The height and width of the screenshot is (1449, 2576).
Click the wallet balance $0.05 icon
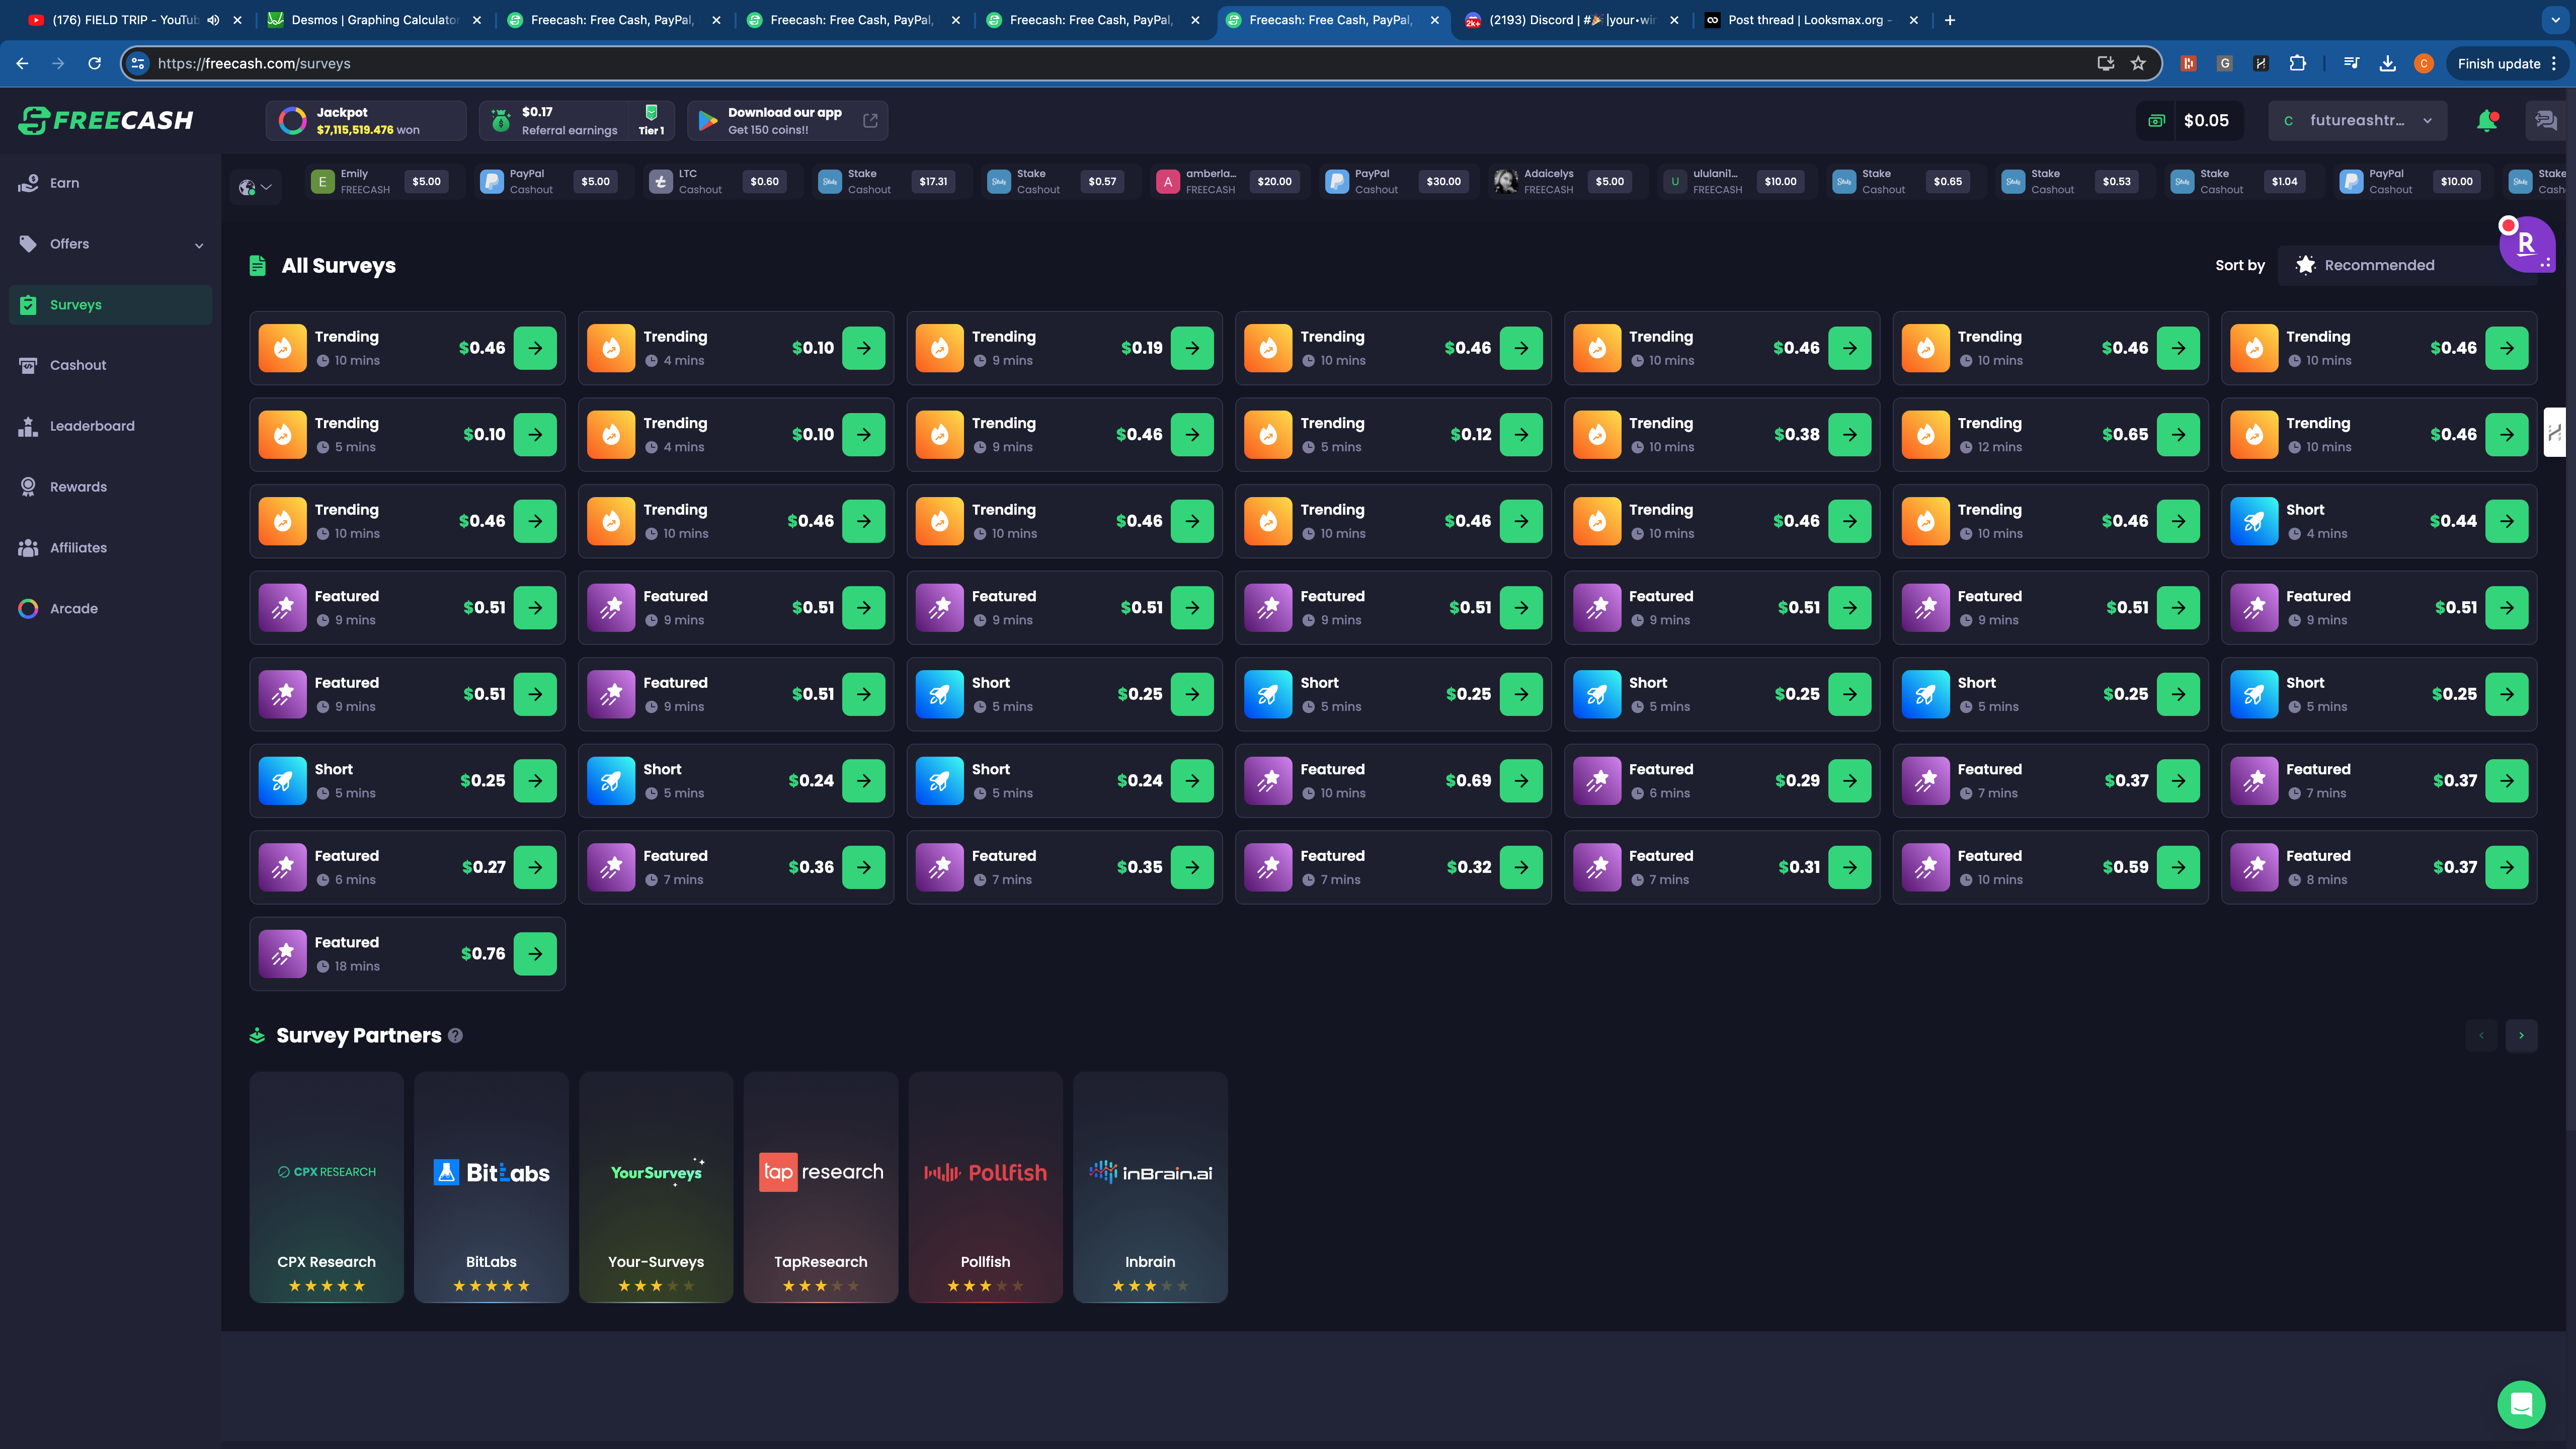coord(2157,121)
